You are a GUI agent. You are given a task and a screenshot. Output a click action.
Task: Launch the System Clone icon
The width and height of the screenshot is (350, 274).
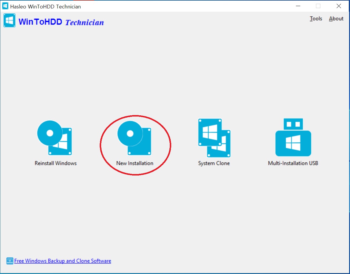(214, 138)
